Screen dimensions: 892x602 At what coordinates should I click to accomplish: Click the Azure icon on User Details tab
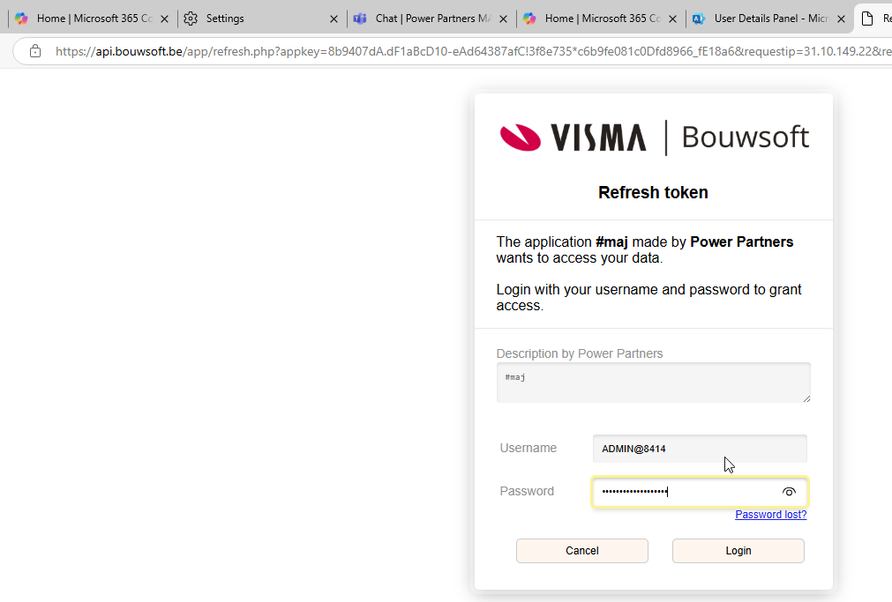pos(699,19)
